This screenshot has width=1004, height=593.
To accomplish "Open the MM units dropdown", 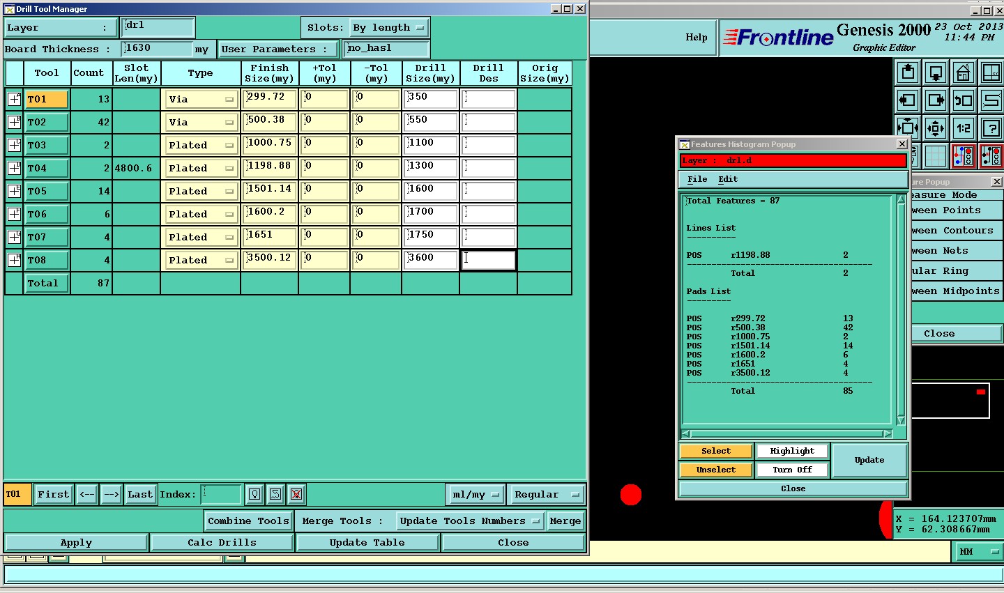I will pyautogui.click(x=978, y=551).
